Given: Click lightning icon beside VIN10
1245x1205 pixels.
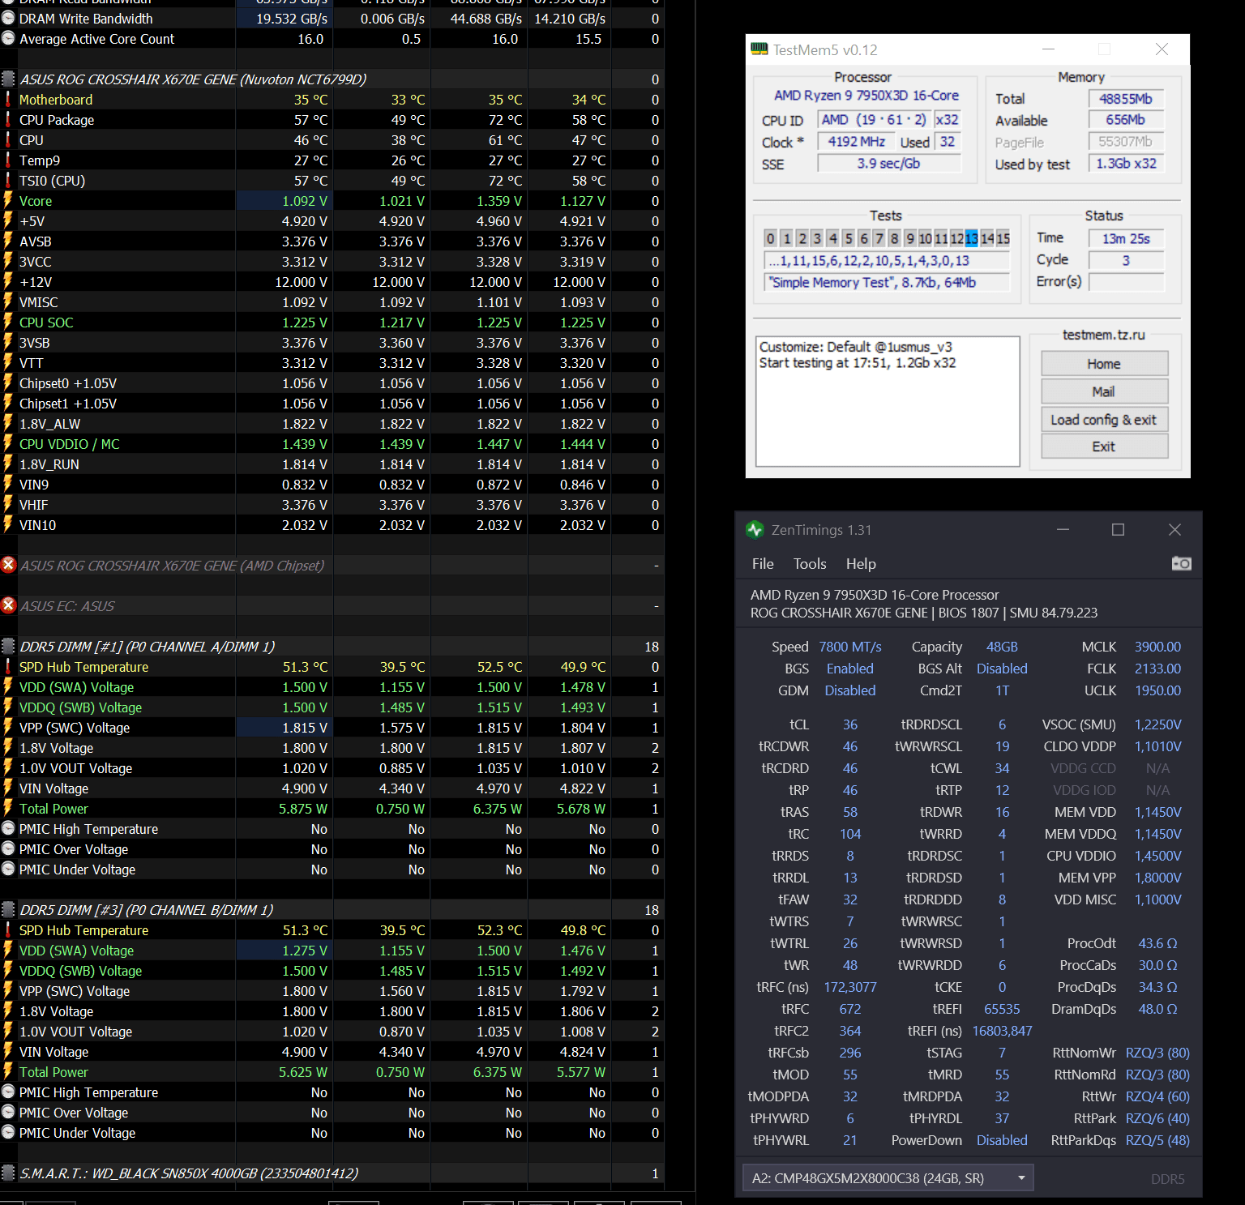Looking at the screenshot, I should click(x=8, y=524).
